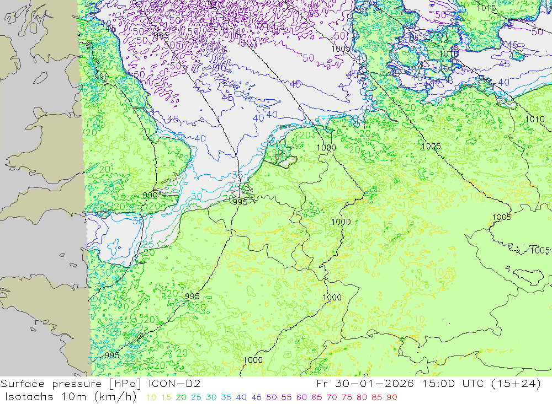
Task: Select the purple 50 value in bottom legend
Action: [x=272, y=397]
